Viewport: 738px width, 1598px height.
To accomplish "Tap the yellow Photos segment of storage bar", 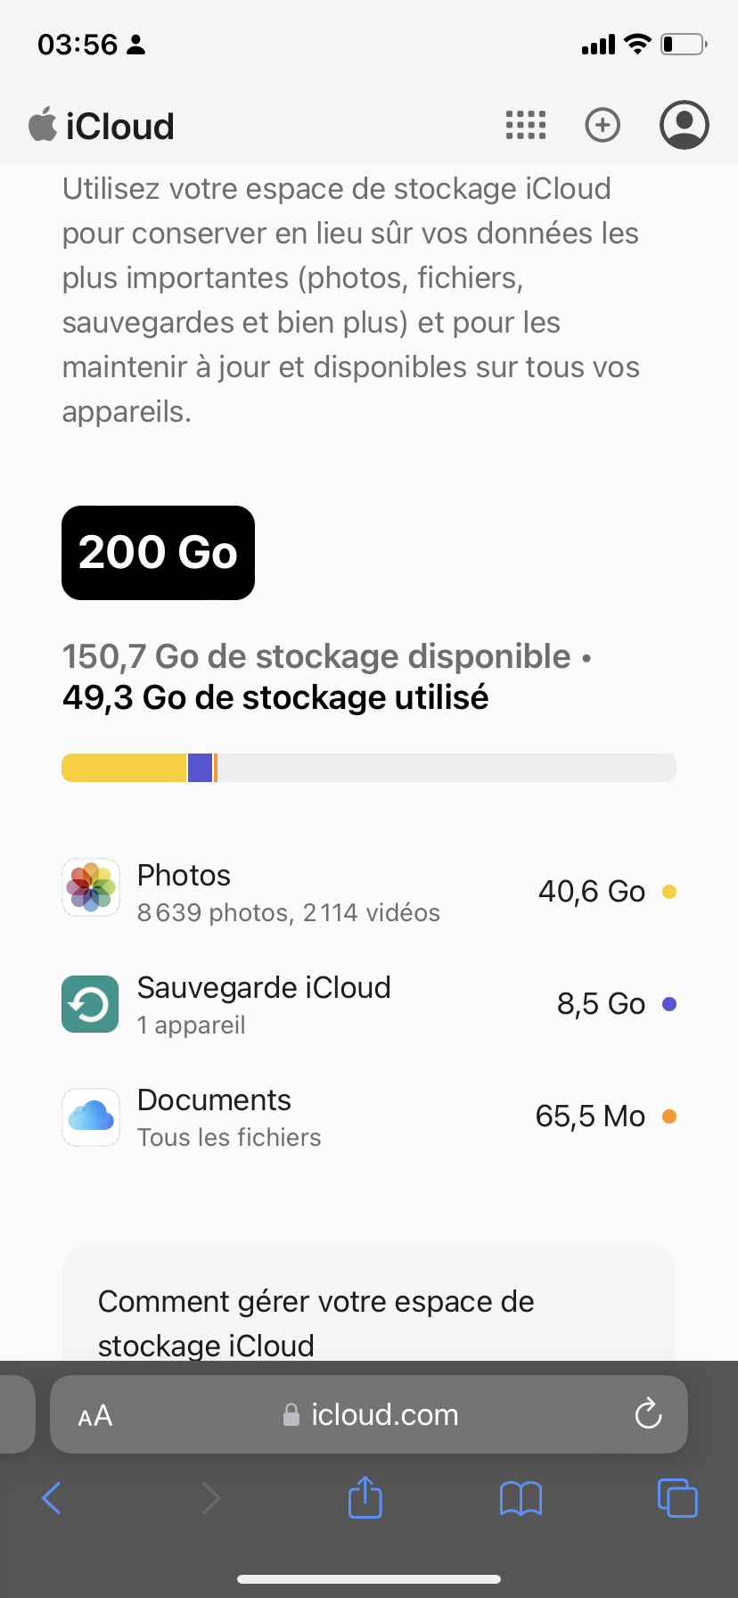I will click(x=123, y=768).
